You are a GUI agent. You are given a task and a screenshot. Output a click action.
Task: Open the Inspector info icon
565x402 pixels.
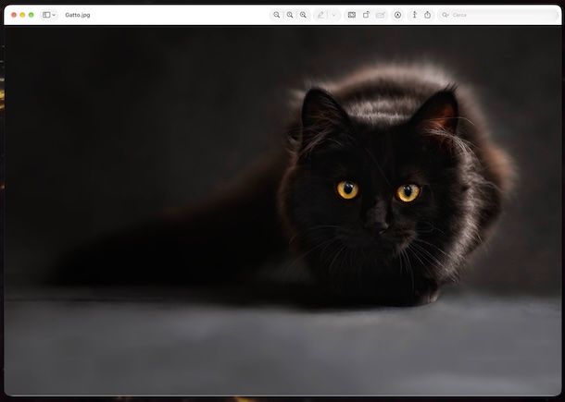pyautogui.click(x=414, y=15)
